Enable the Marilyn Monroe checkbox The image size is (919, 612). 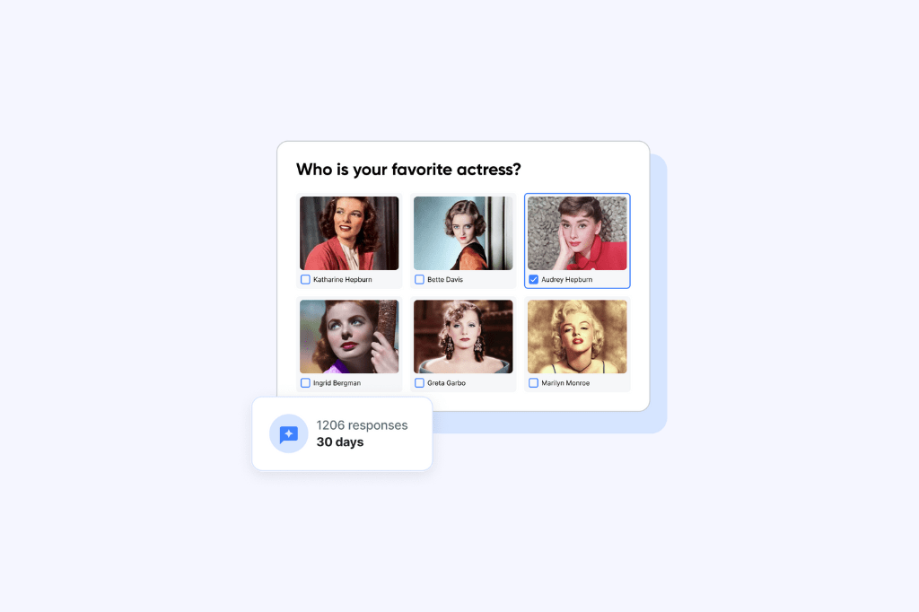coord(533,383)
